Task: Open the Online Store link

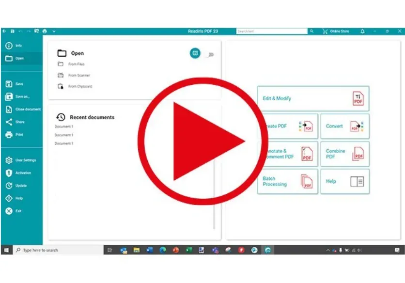Action: click(x=336, y=31)
